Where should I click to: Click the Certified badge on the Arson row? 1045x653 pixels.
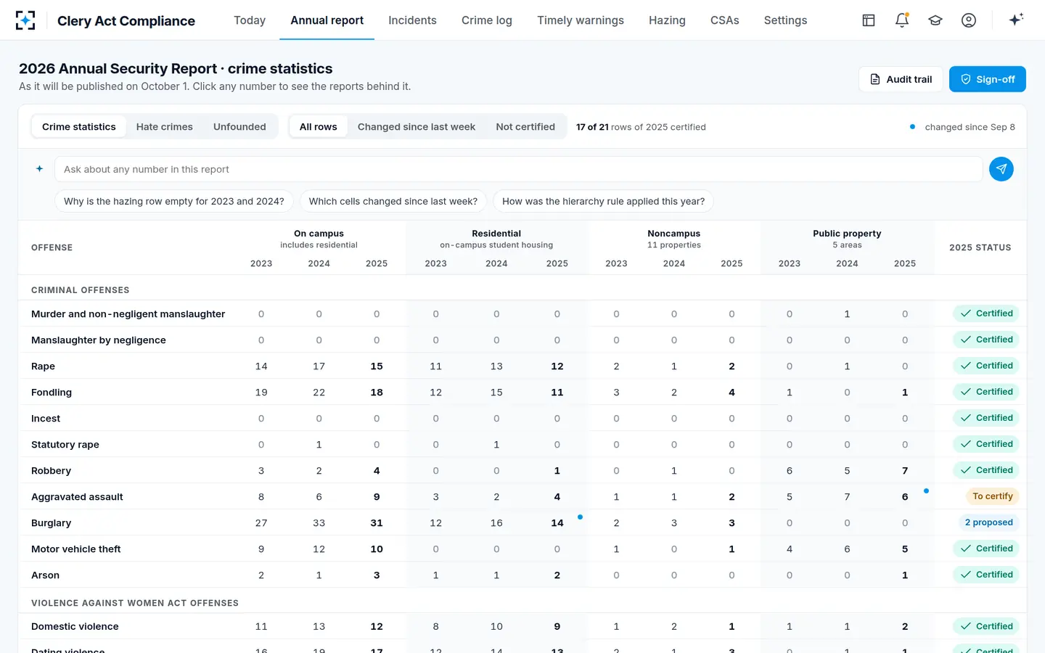pos(986,575)
